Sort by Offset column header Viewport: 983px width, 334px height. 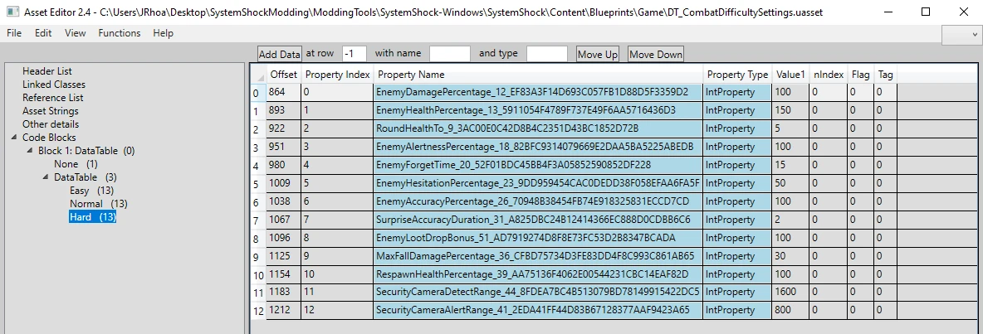tap(283, 75)
